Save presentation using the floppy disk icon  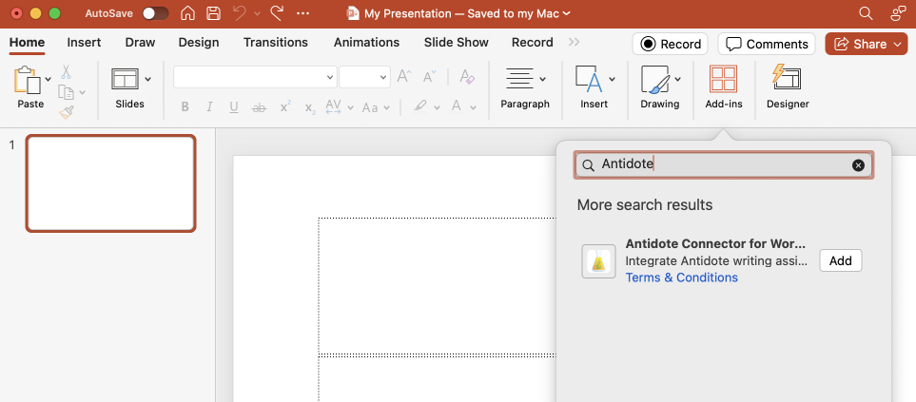point(214,14)
